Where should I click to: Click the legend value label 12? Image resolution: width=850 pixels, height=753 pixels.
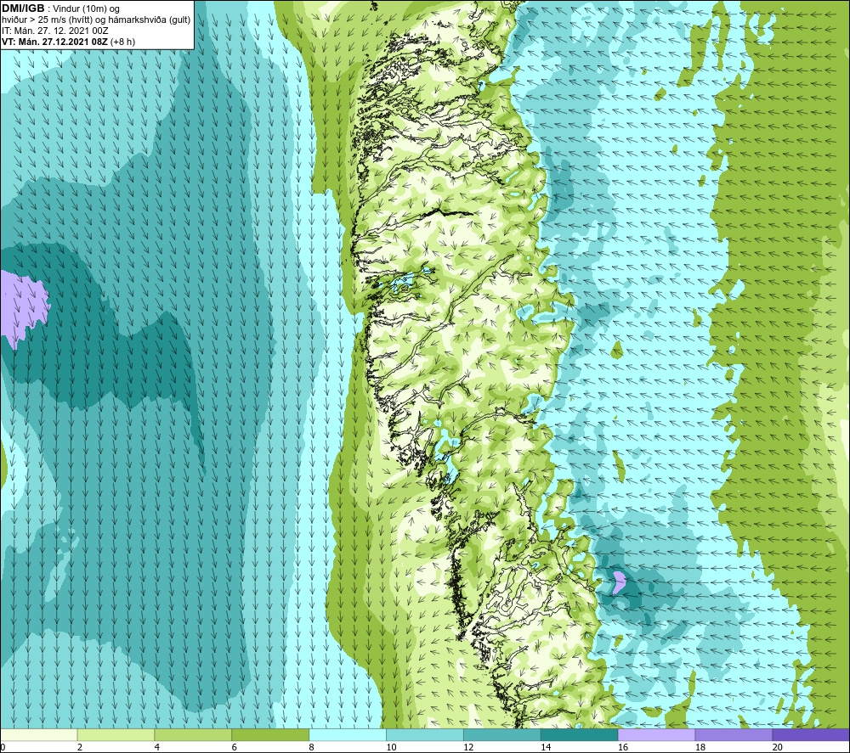click(468, 747)
